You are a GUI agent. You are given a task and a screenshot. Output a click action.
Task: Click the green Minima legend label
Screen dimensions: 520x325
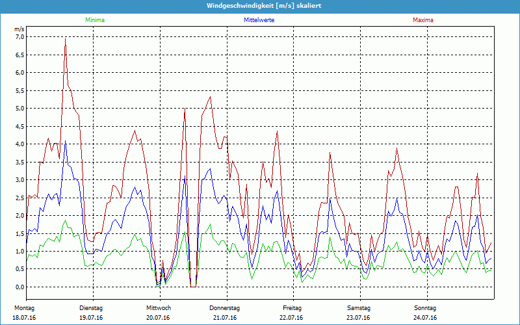pos(95,20)
